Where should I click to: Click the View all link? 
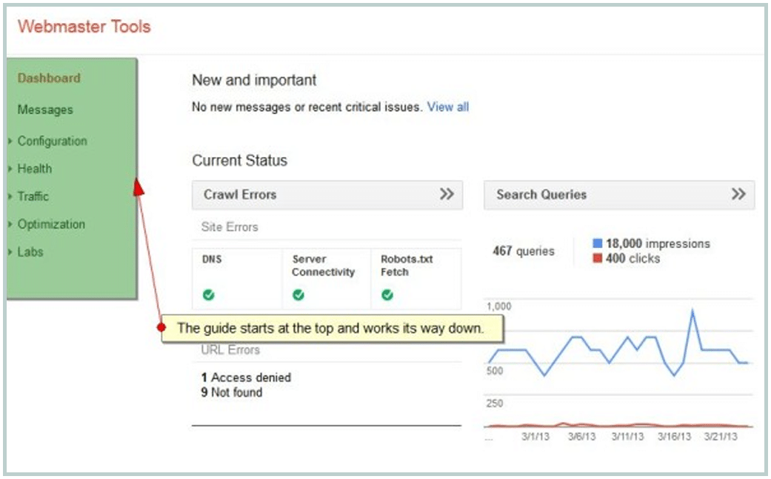(x=448, y=107)
